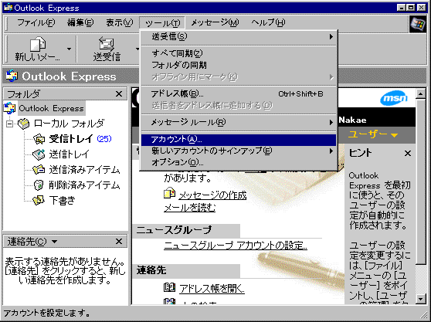Click the ニュースグループ アカウントの設定 link
The height and width of the screenshot is (322, 431).
pyautogui.click(x=236, y=246)
